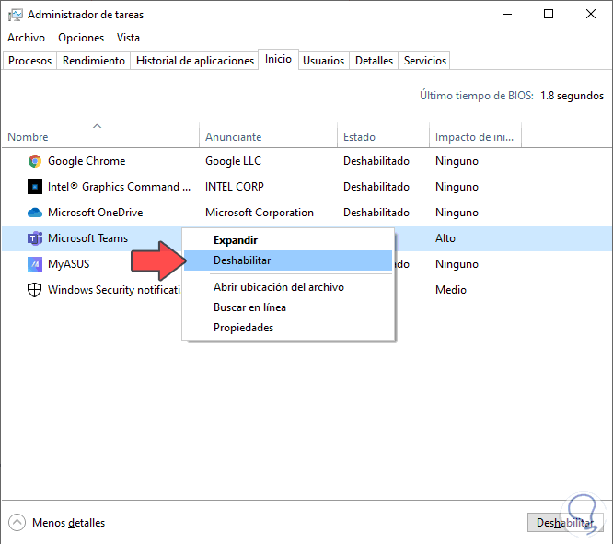Image resolution: width=613 pixels, height=544 pixels.
Task: Click the Windows Security shield icon
Action: coord(34,290)
